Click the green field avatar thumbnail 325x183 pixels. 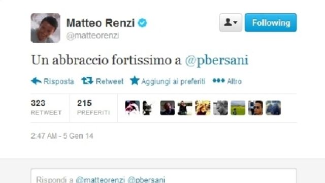click(238, 108)
